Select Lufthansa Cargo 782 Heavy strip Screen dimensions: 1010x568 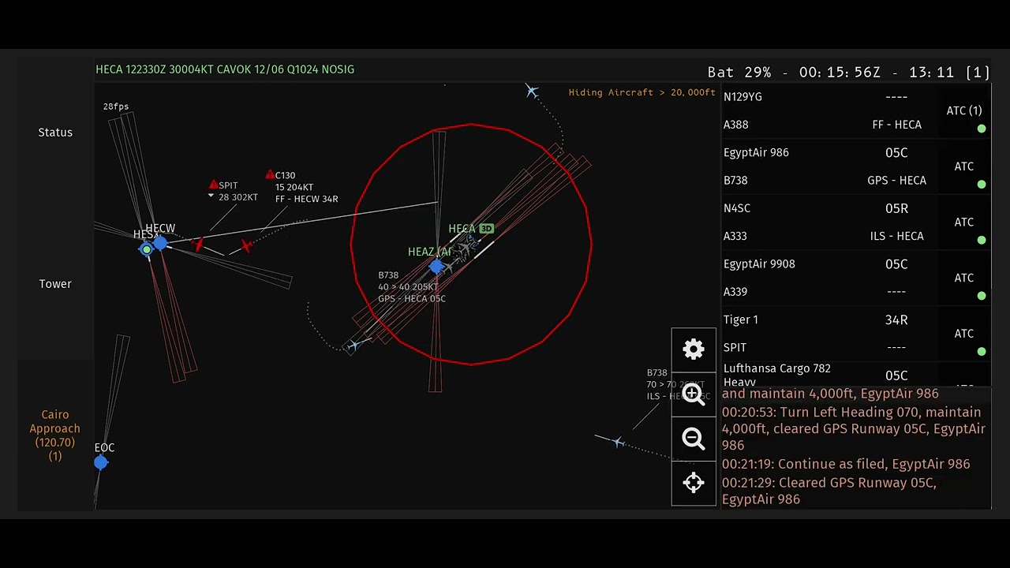pyautogui.click(x=856, y=375)
